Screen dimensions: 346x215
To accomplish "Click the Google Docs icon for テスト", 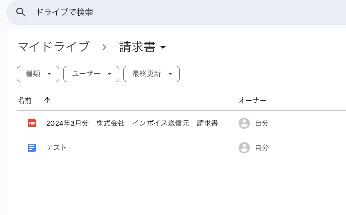I will coord(32,148).
